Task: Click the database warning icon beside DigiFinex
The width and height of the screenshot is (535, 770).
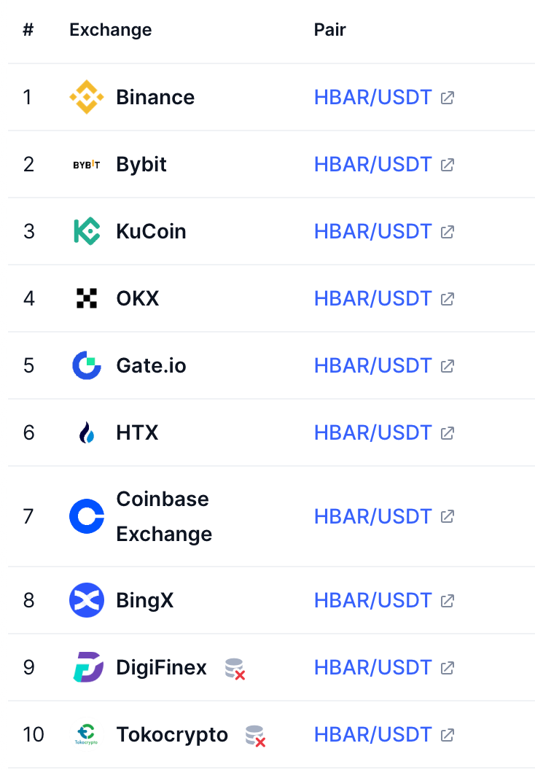Action: (235, 669)
